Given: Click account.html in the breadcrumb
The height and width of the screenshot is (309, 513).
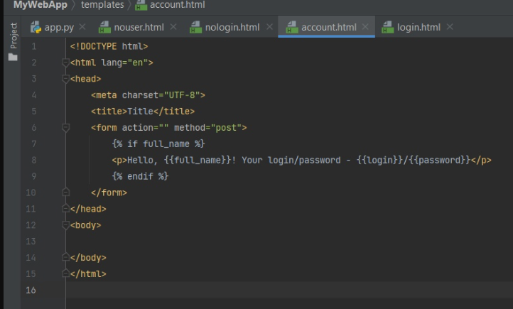Looking at the screenshot, I should 178,4.
